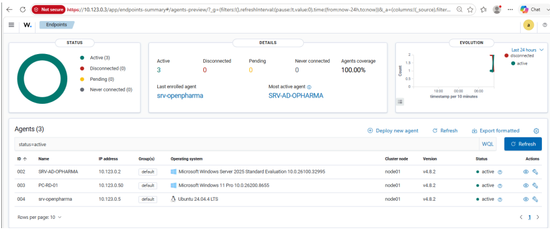Click the browser address bar URL
550x230 pixels.
click(x=259, y=10)
